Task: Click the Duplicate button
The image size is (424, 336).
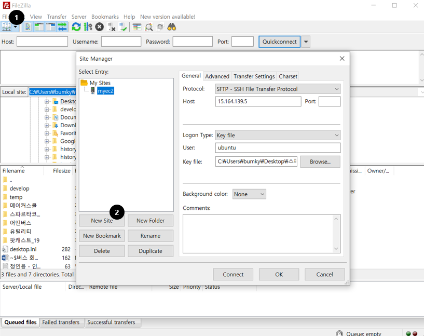Action: (x=151, y=251)
